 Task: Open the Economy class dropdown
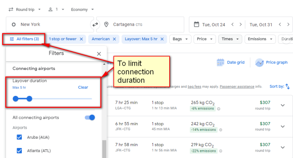coord(82,10)
